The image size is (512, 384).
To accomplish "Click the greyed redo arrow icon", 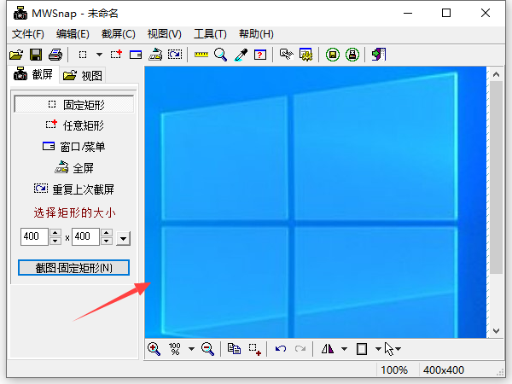I will tap(300, 349).
